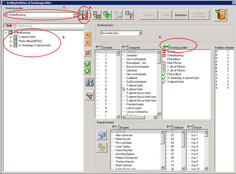Click the computer monitor restrictions icon

(x=102, y=135)
